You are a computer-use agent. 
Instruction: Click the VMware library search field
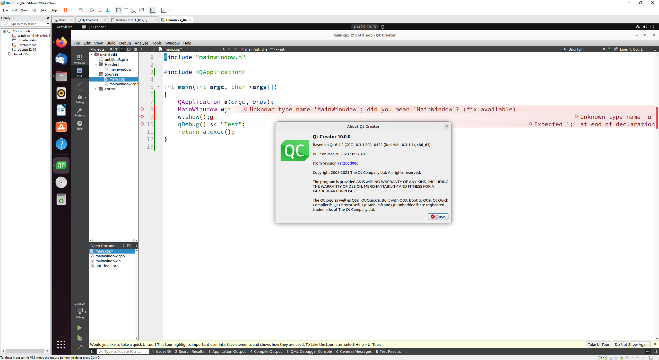(x=25, y=24)
